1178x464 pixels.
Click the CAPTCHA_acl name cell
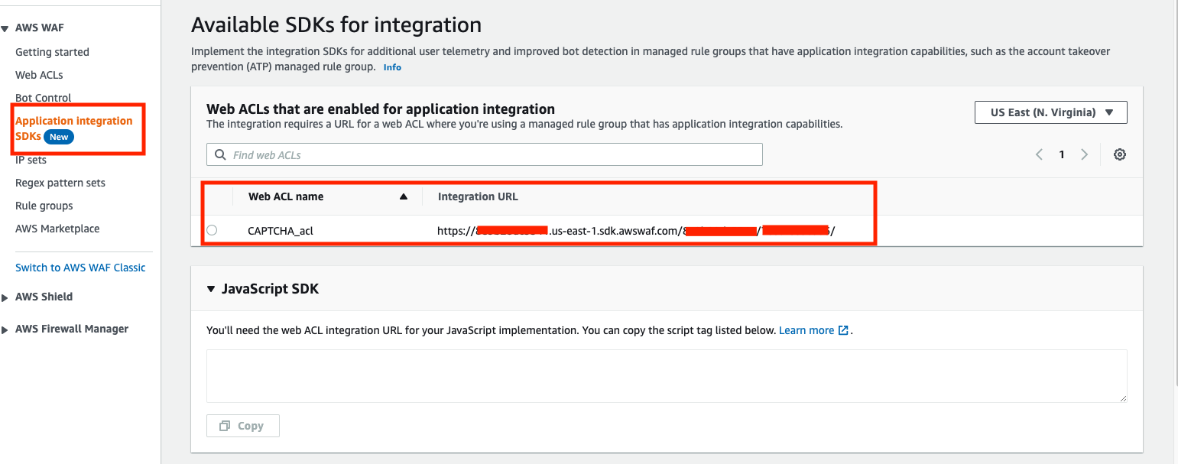[x=281, y=230]
